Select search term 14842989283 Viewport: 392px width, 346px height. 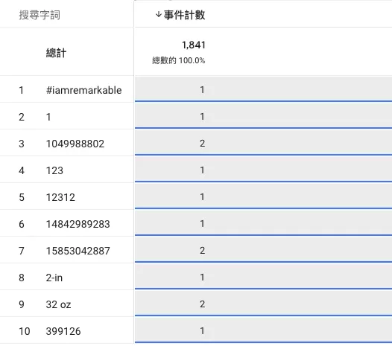pyautogui.click(x=78, y=224)
